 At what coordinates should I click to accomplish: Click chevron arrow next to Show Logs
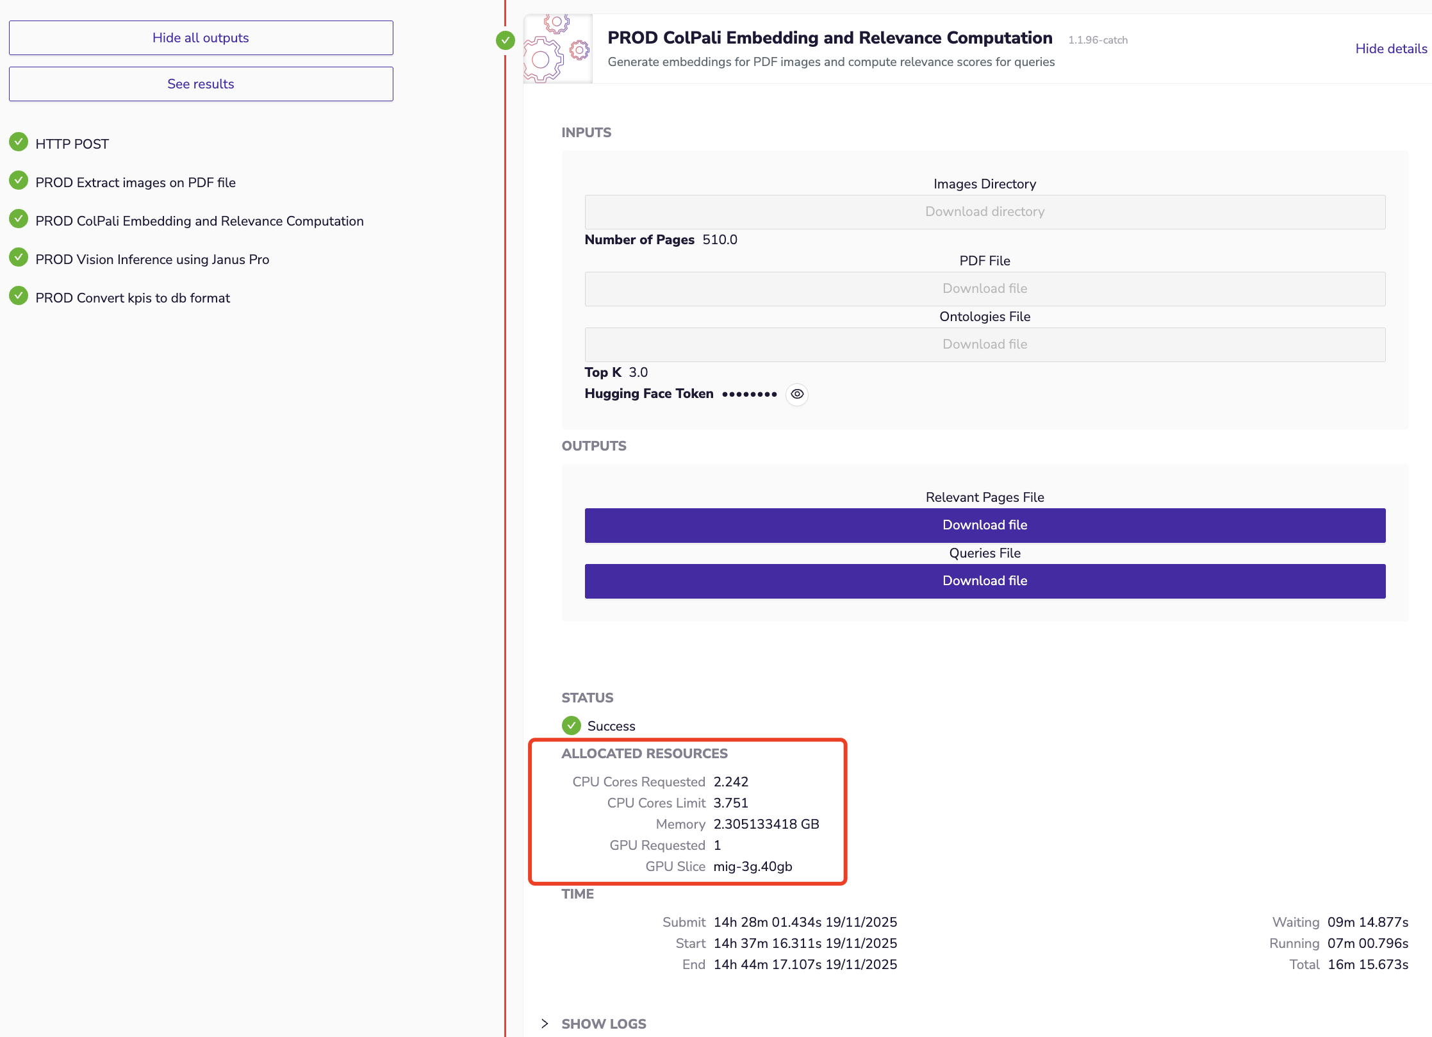coord(545,1024)
